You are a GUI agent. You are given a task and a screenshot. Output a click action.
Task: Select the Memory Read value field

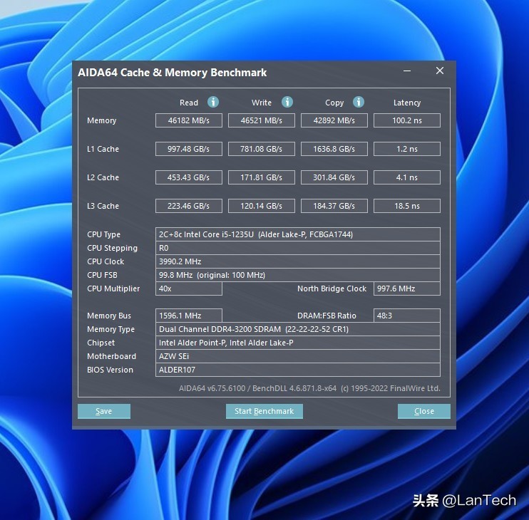tap(188, 120)
